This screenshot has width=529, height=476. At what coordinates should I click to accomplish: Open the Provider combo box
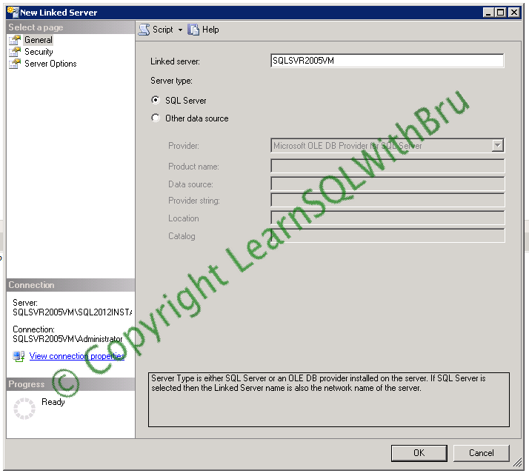click(x=387, y=146)
